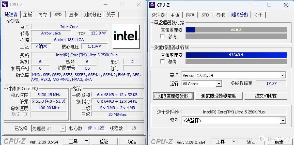Select 内存 tab in right window

[190, 15]
